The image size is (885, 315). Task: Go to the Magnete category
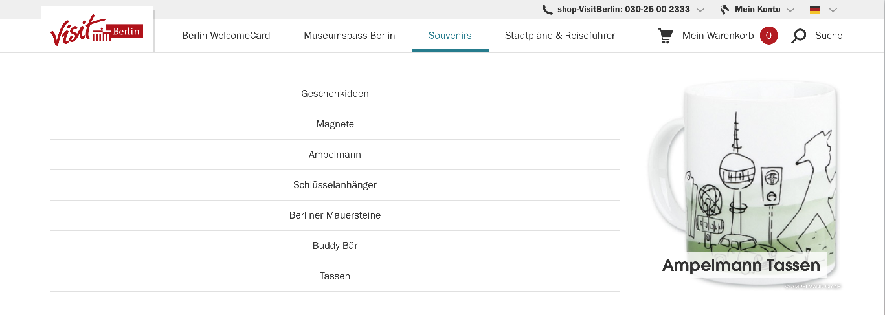tap(335, 124)
